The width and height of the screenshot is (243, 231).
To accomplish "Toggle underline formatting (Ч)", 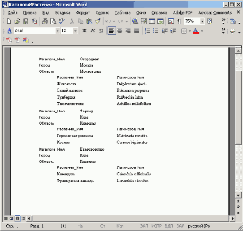I will pyautogui.click(x=101, y=31).
